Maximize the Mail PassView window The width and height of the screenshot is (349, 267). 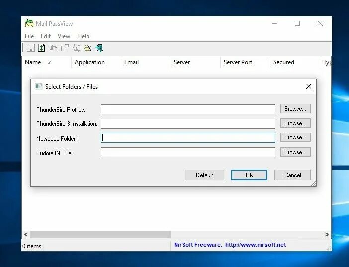click(x=297, y=23)
